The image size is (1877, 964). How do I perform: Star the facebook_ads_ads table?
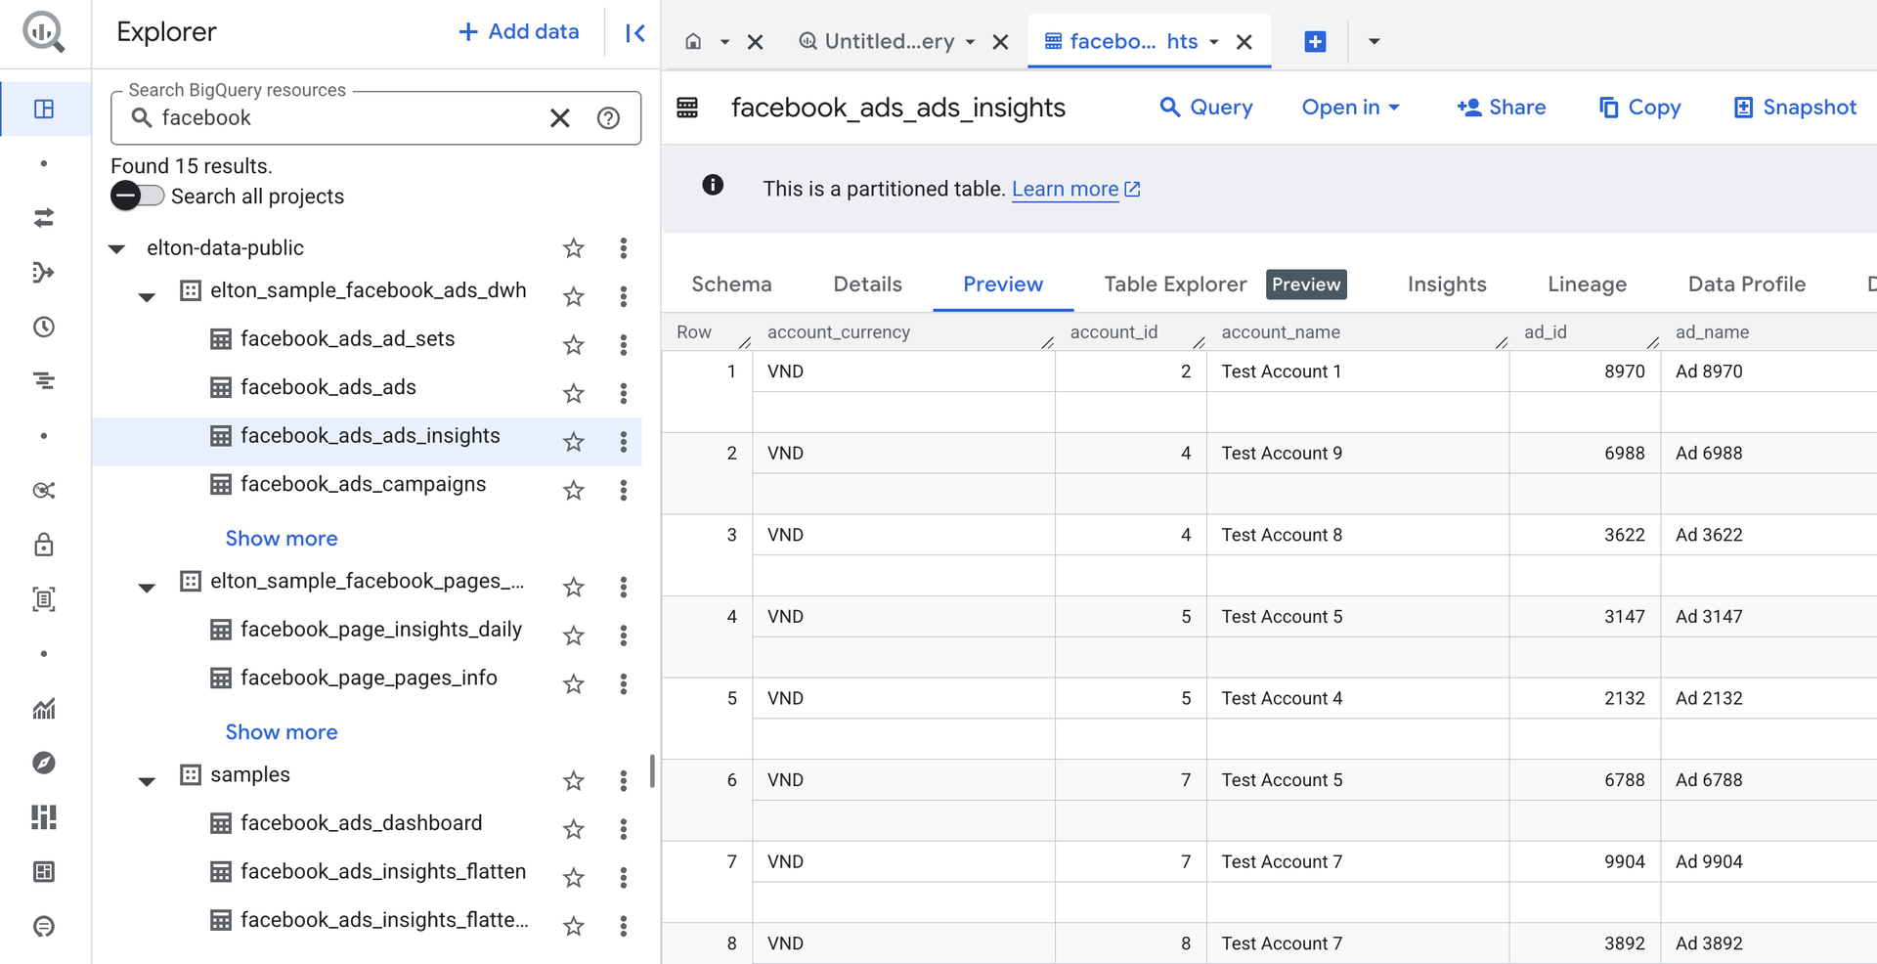[x=574, y=393]
